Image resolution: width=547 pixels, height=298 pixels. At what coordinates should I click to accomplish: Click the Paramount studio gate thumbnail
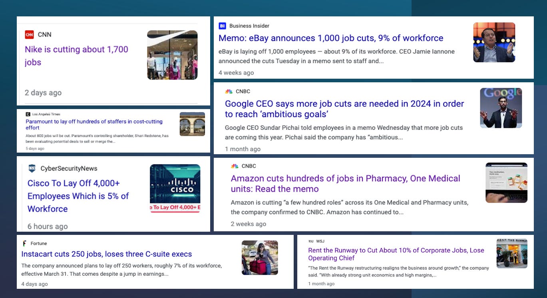pos(192,124)
